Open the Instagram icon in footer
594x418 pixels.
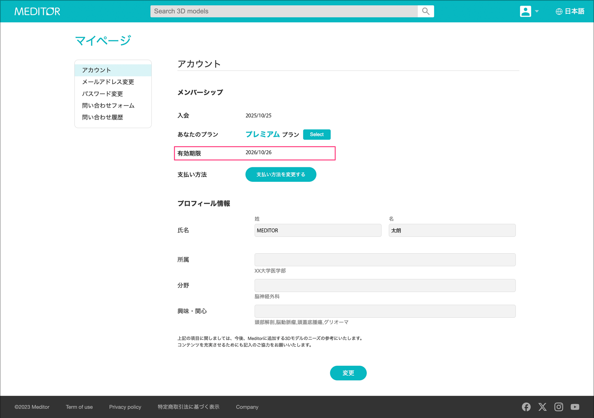pos(559,407)
